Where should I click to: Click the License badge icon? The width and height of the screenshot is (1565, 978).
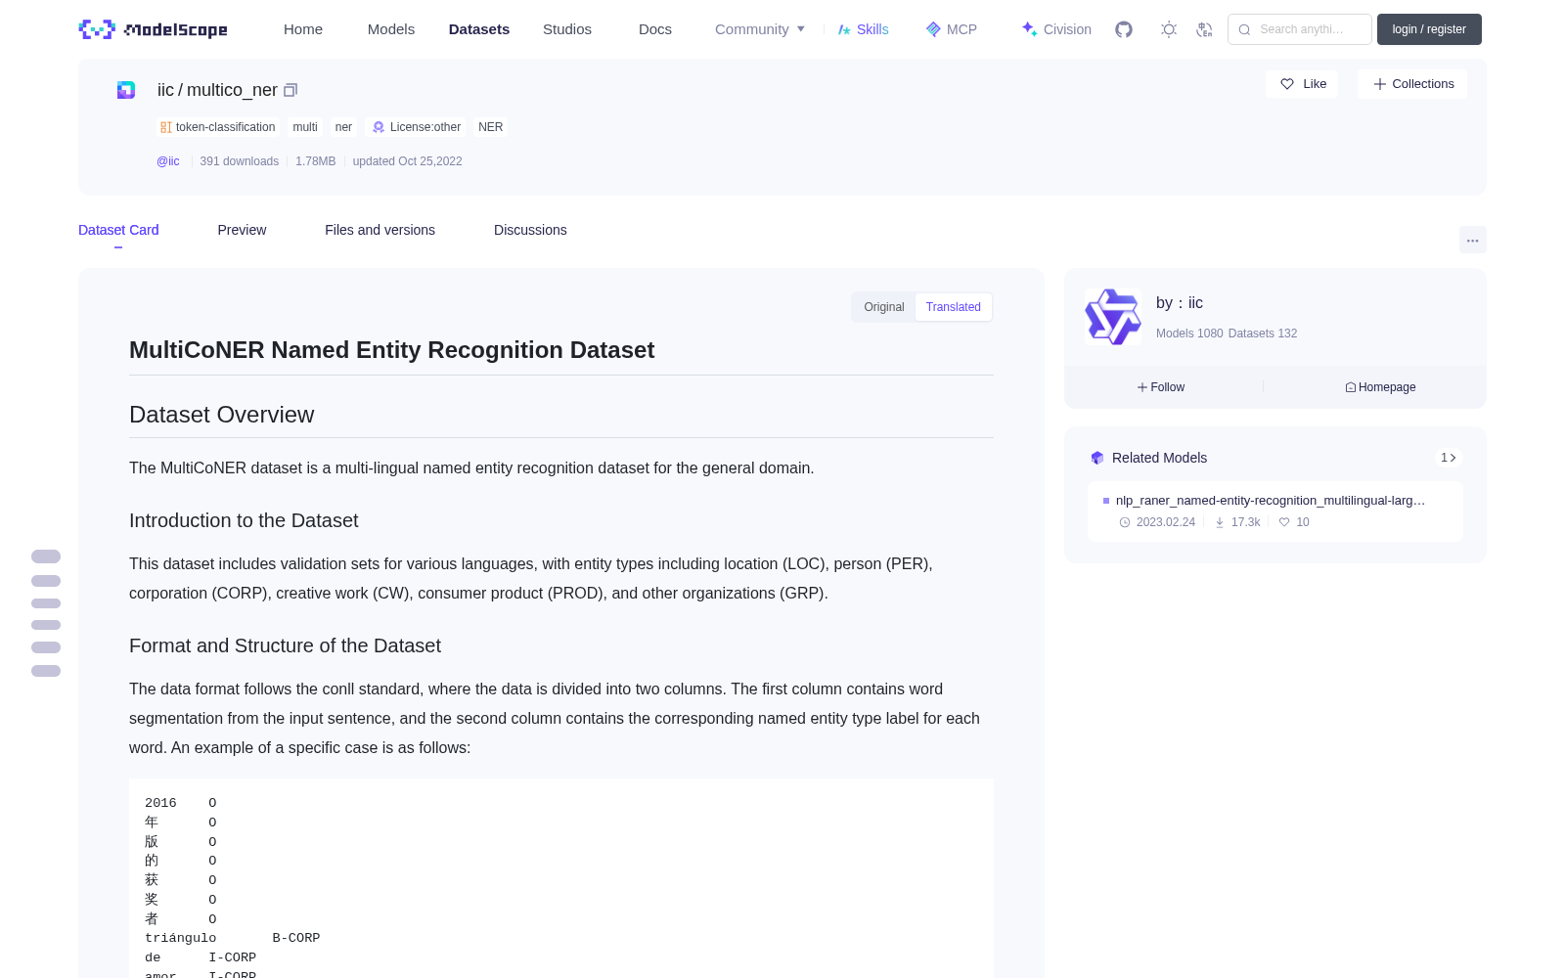(379, 127)
